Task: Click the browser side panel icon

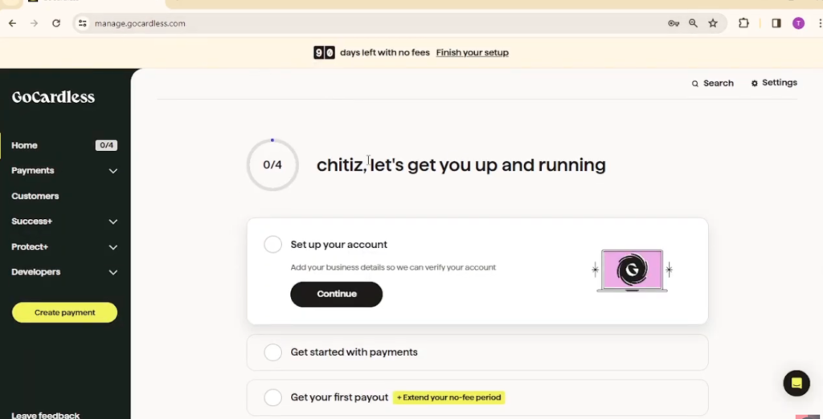Action: click(x=776, y=23)
